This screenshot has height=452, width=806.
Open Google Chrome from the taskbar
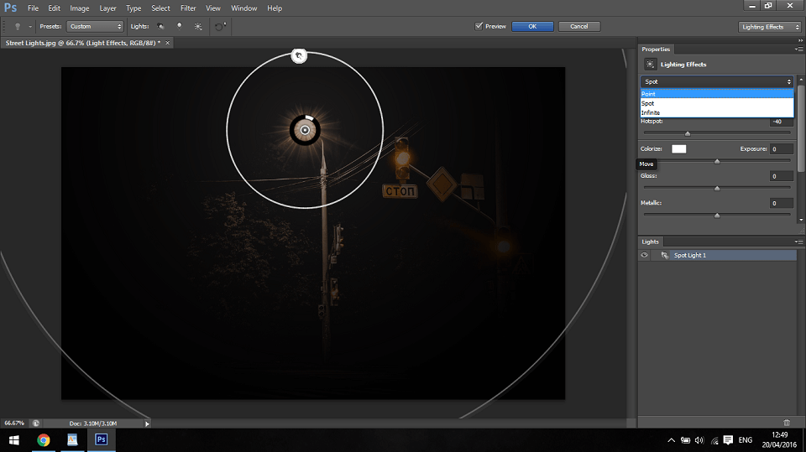(43, 439)
